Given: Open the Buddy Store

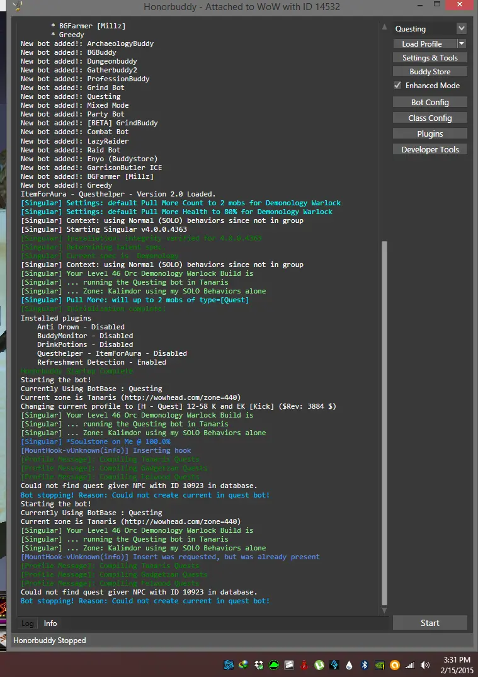Looking at the screenshot, I should (x=430, y=72).
